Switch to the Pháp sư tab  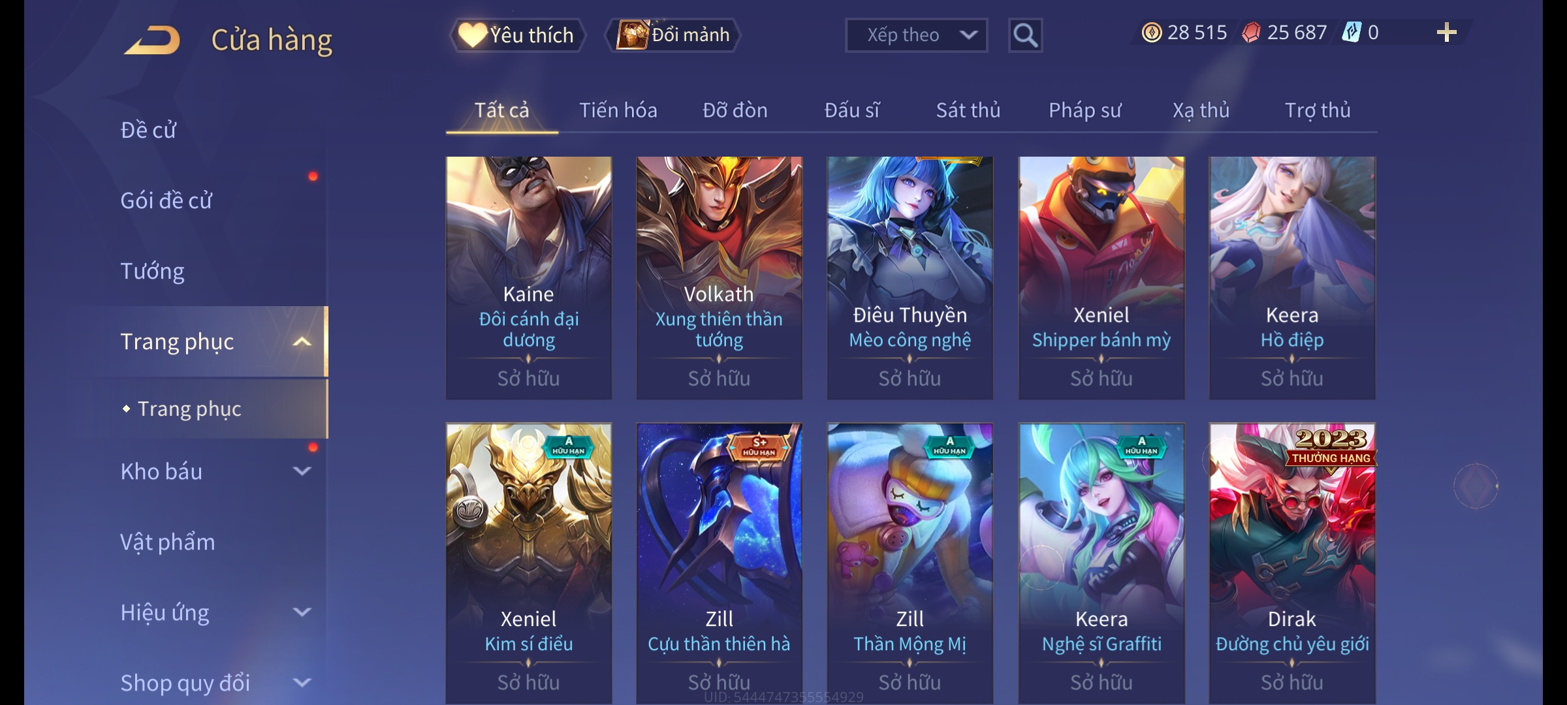coord(1084,110)
